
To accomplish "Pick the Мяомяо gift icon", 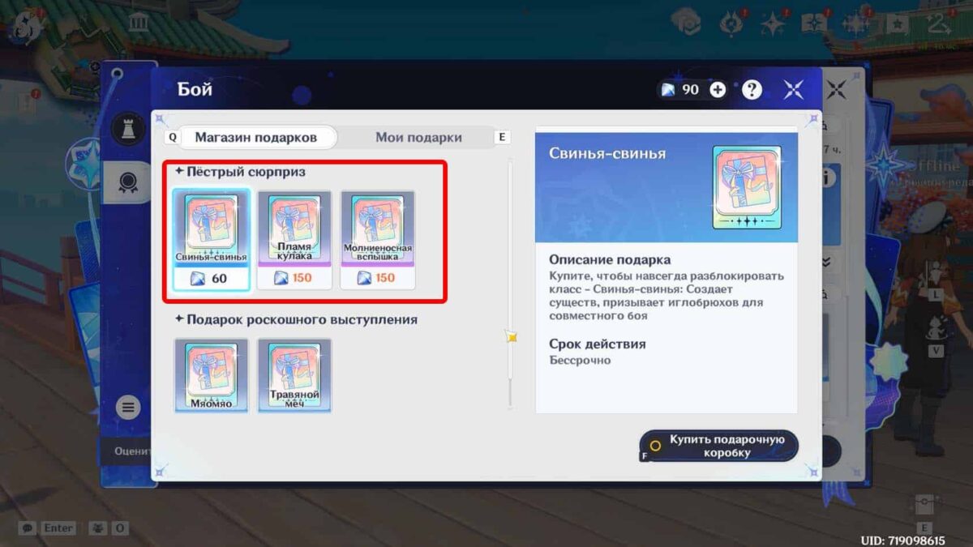I will click(211, 374).
